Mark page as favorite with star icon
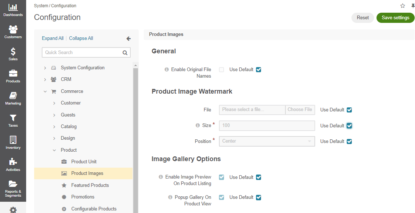This screenshot has width=415, height=213. 403,6
